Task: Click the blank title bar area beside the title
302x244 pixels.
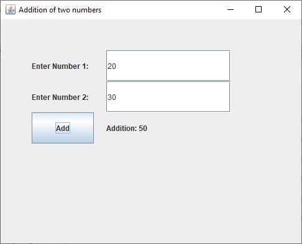Action: coord(162,9)
